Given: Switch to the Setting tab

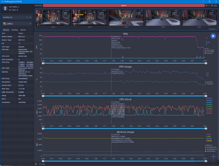Looking at the screenshot, I should tap(15, 30).
